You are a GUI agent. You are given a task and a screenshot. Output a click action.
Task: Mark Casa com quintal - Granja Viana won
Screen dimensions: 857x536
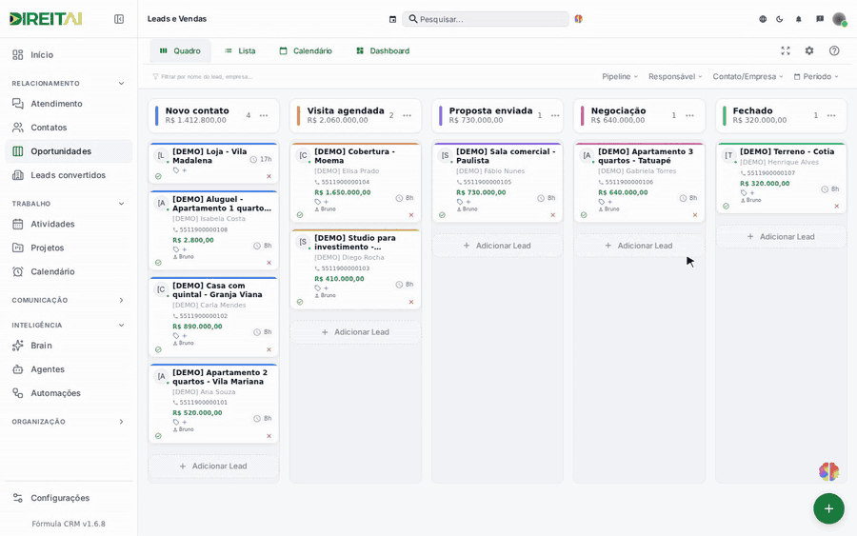pos(158,349)
